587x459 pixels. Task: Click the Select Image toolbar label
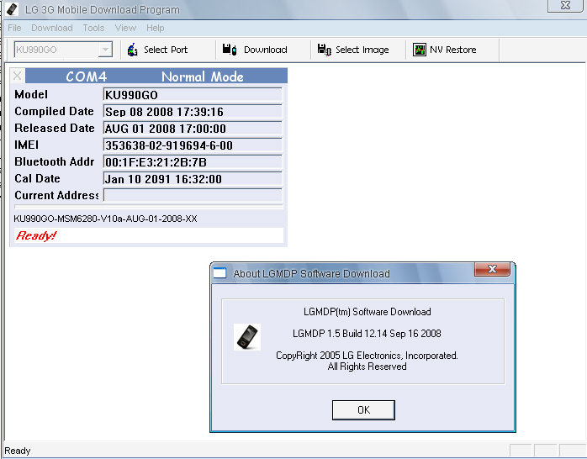362,50
